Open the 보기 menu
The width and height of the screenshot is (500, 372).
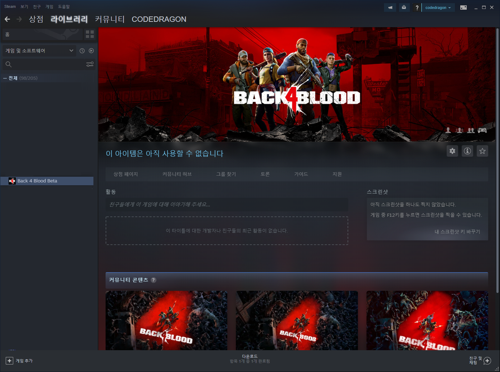click(x=24, y=6)
